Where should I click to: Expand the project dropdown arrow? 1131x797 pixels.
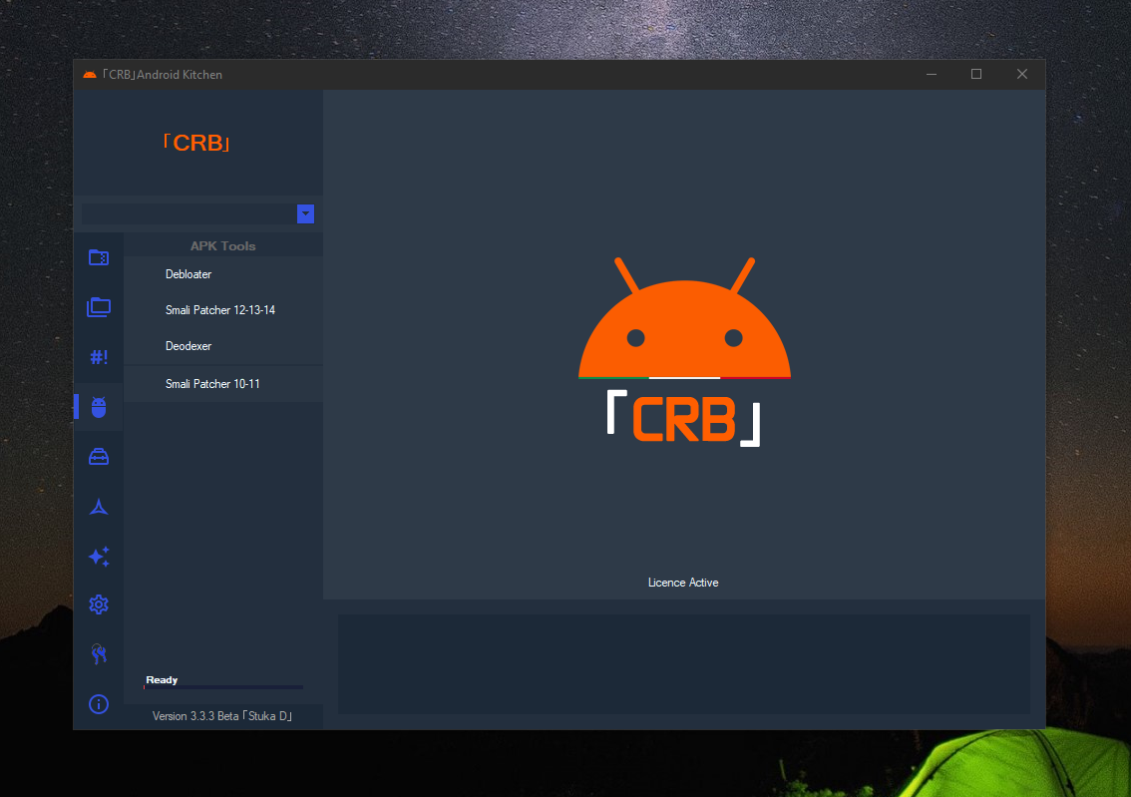(305, 213)
